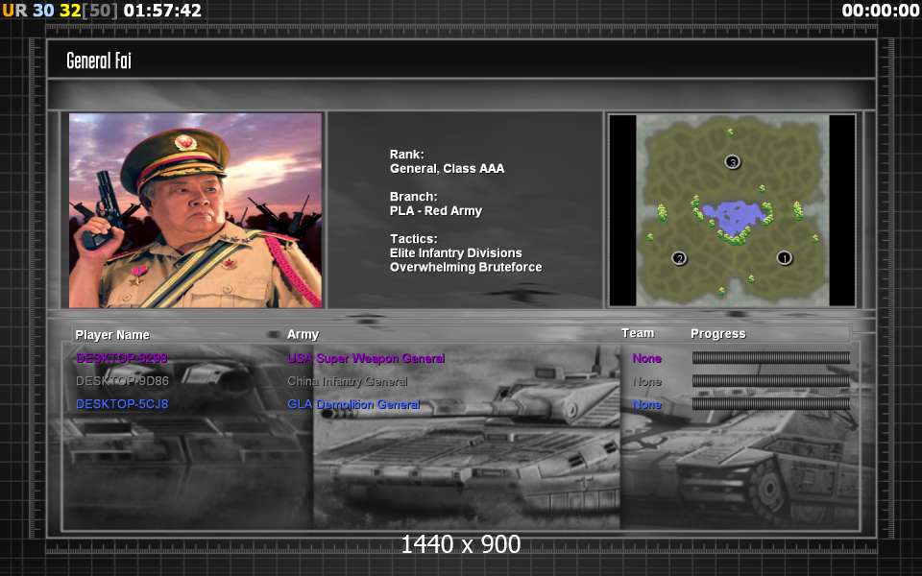
Task: Click start position marker 1 on the minimap
Action: click(x=784, y=257)
